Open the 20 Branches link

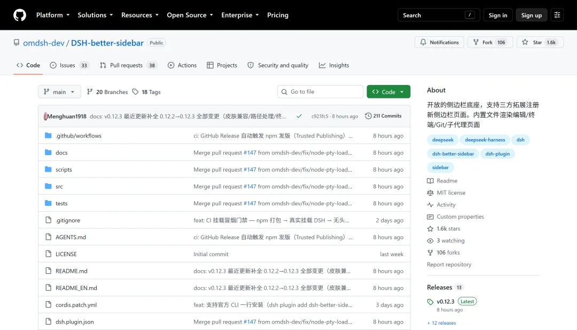pos(107,91)
